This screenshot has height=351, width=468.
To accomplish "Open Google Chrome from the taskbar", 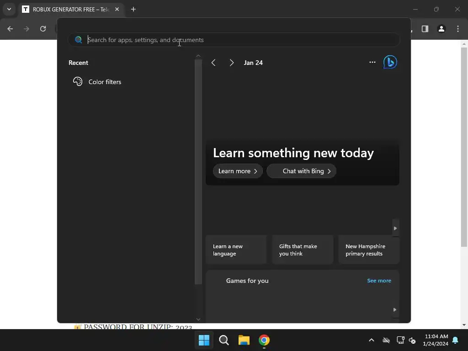I will (x=264, y=340).
